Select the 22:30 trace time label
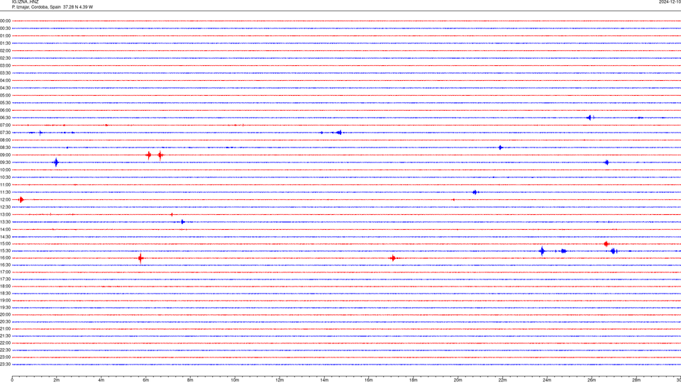 pos(5,350)
